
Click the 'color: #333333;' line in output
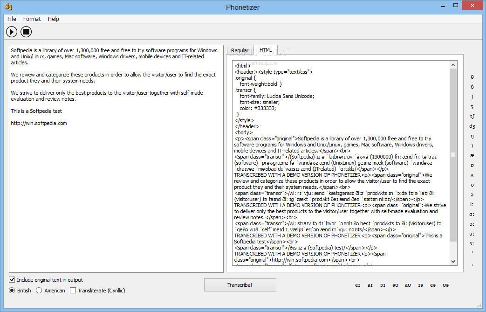click(258, 108)
